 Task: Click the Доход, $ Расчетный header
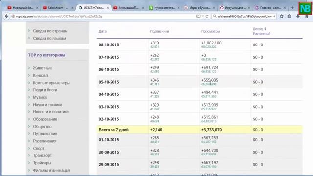pyautogui.click(x=262, y=31)
